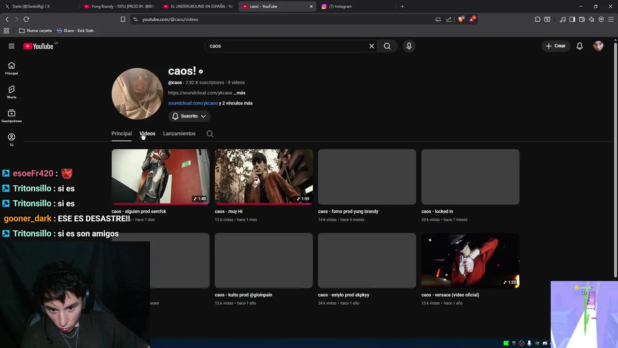The image size is (618, 348).
Task: Open Discord from the system tray
Action: 545,343
